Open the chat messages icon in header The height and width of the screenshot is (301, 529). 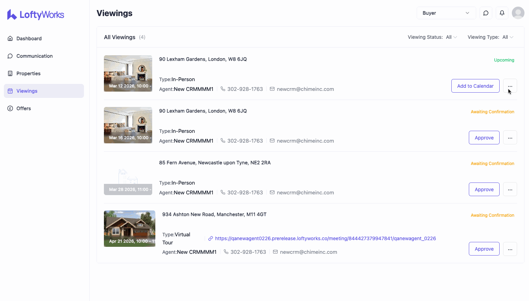tap(486, 13)
